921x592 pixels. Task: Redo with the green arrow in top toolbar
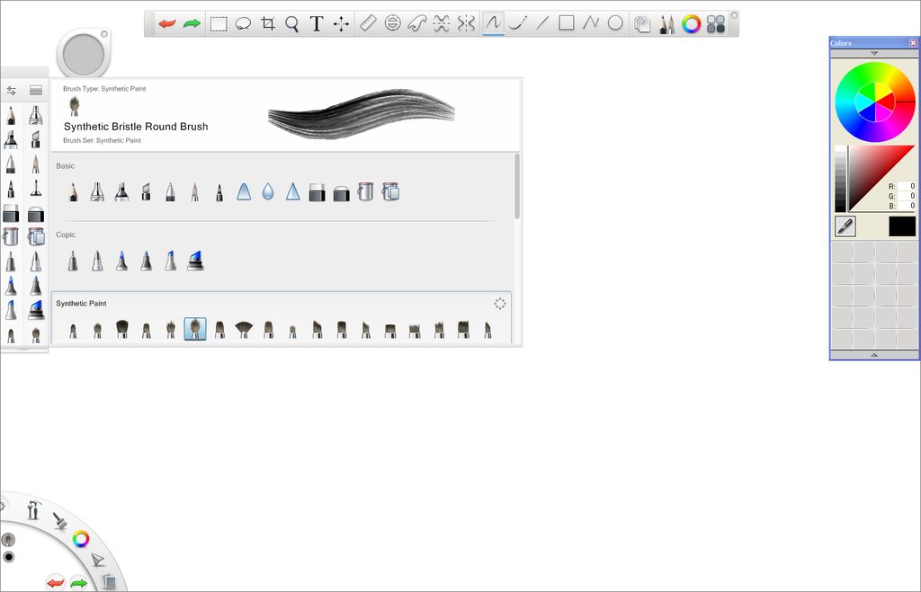(192, 24)
